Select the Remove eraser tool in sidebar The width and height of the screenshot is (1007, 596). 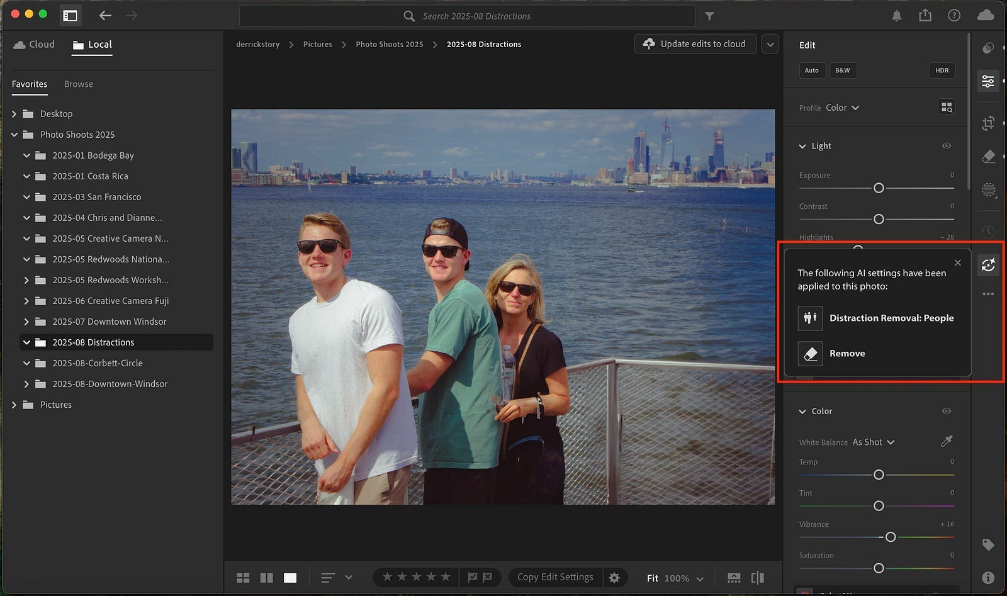coord(988,157)
